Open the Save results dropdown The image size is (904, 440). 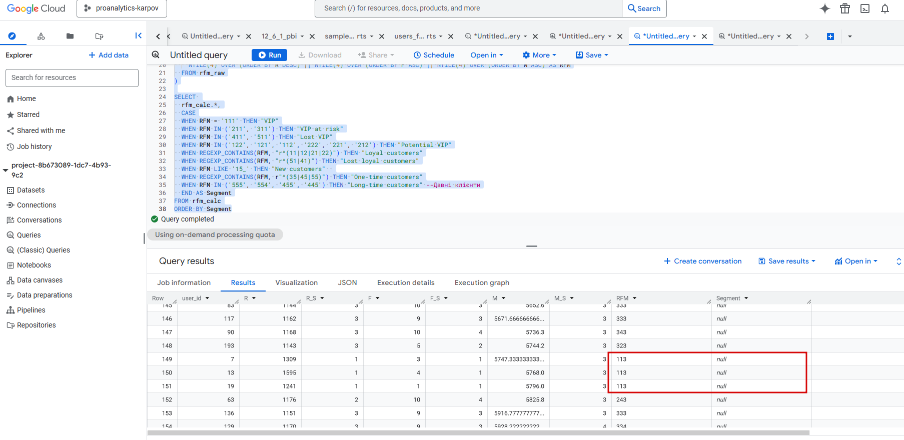pos(787,261)
